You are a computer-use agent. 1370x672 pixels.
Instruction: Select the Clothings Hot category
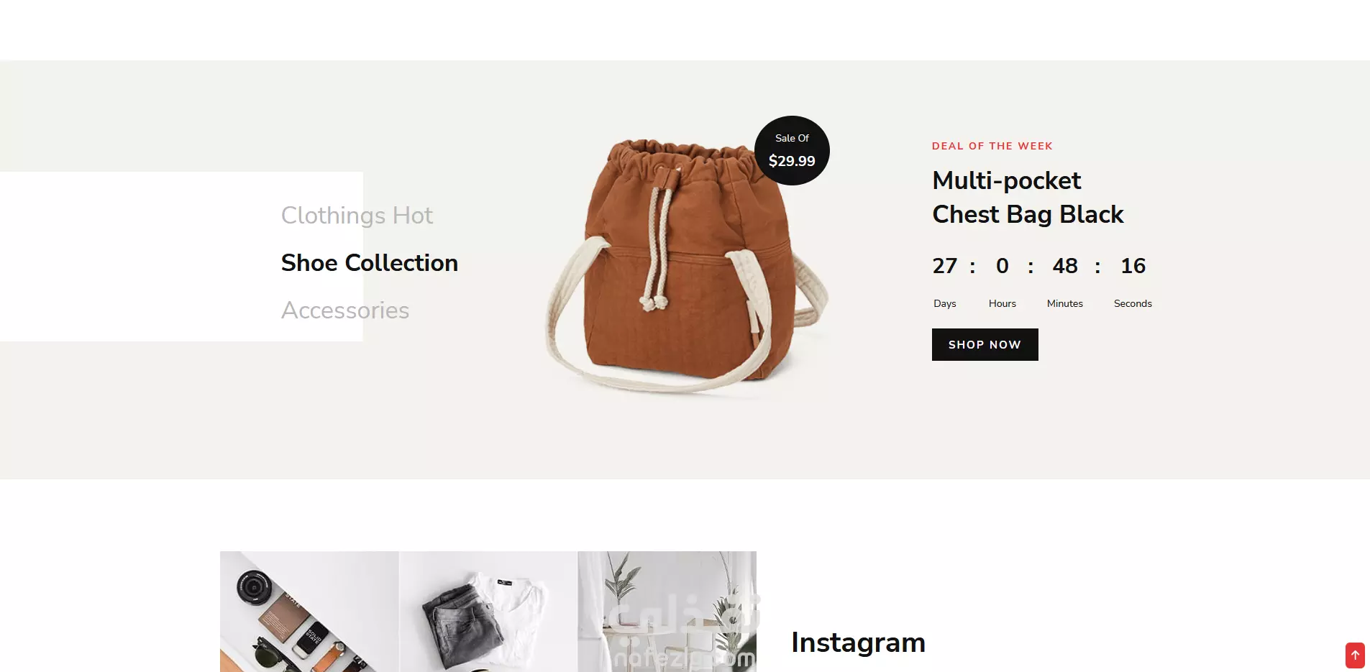coord(357,216)
